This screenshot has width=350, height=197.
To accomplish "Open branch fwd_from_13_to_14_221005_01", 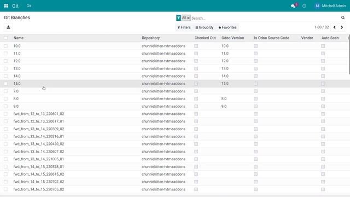I will (x=175, y=159).
